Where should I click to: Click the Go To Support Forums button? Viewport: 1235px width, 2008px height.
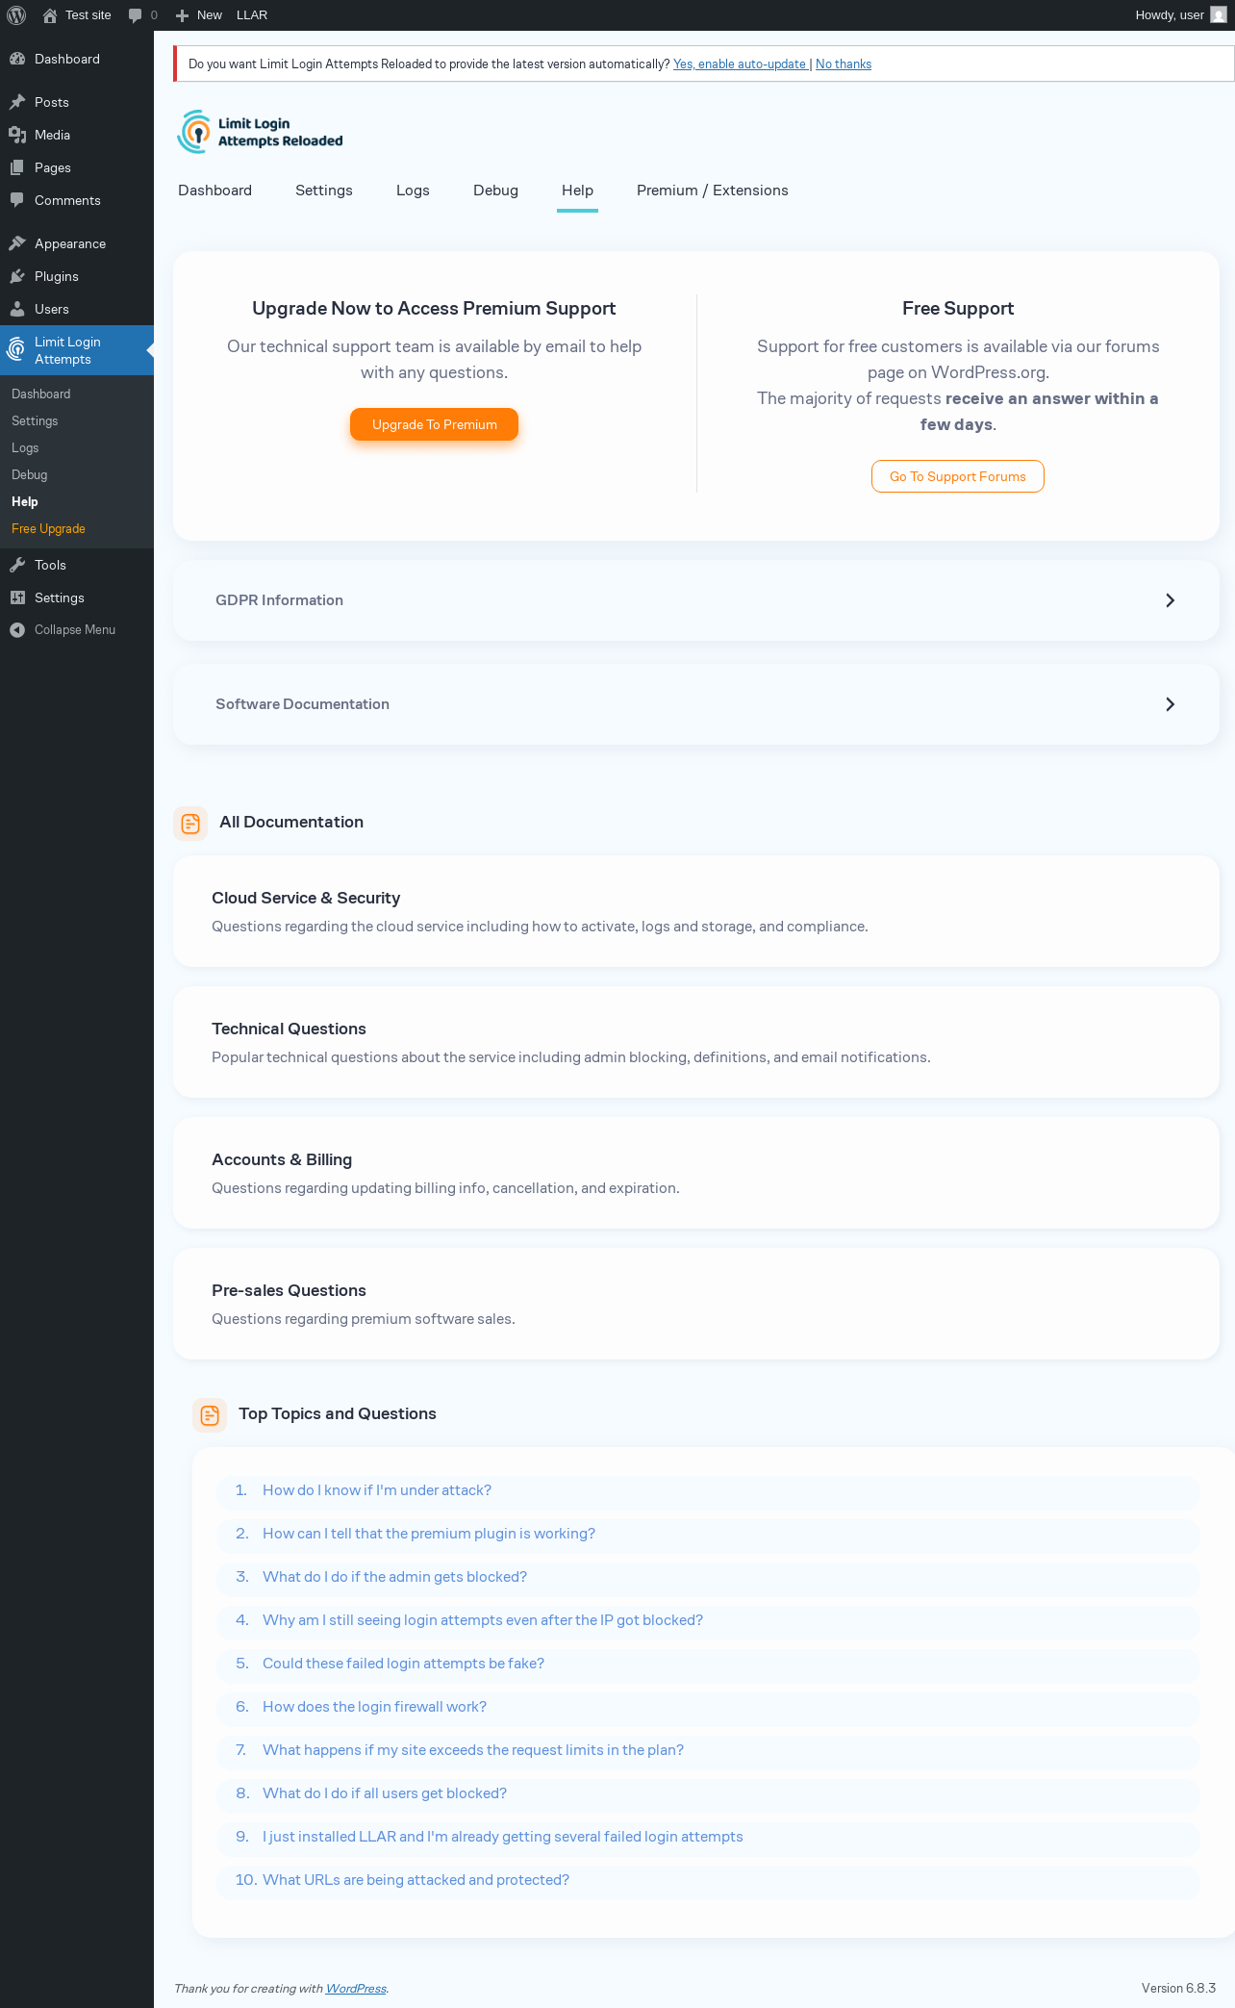(958, 476)
